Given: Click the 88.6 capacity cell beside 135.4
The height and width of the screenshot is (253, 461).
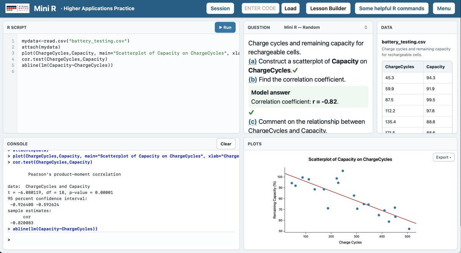Looking at the screenshot, I should [438, 122].
